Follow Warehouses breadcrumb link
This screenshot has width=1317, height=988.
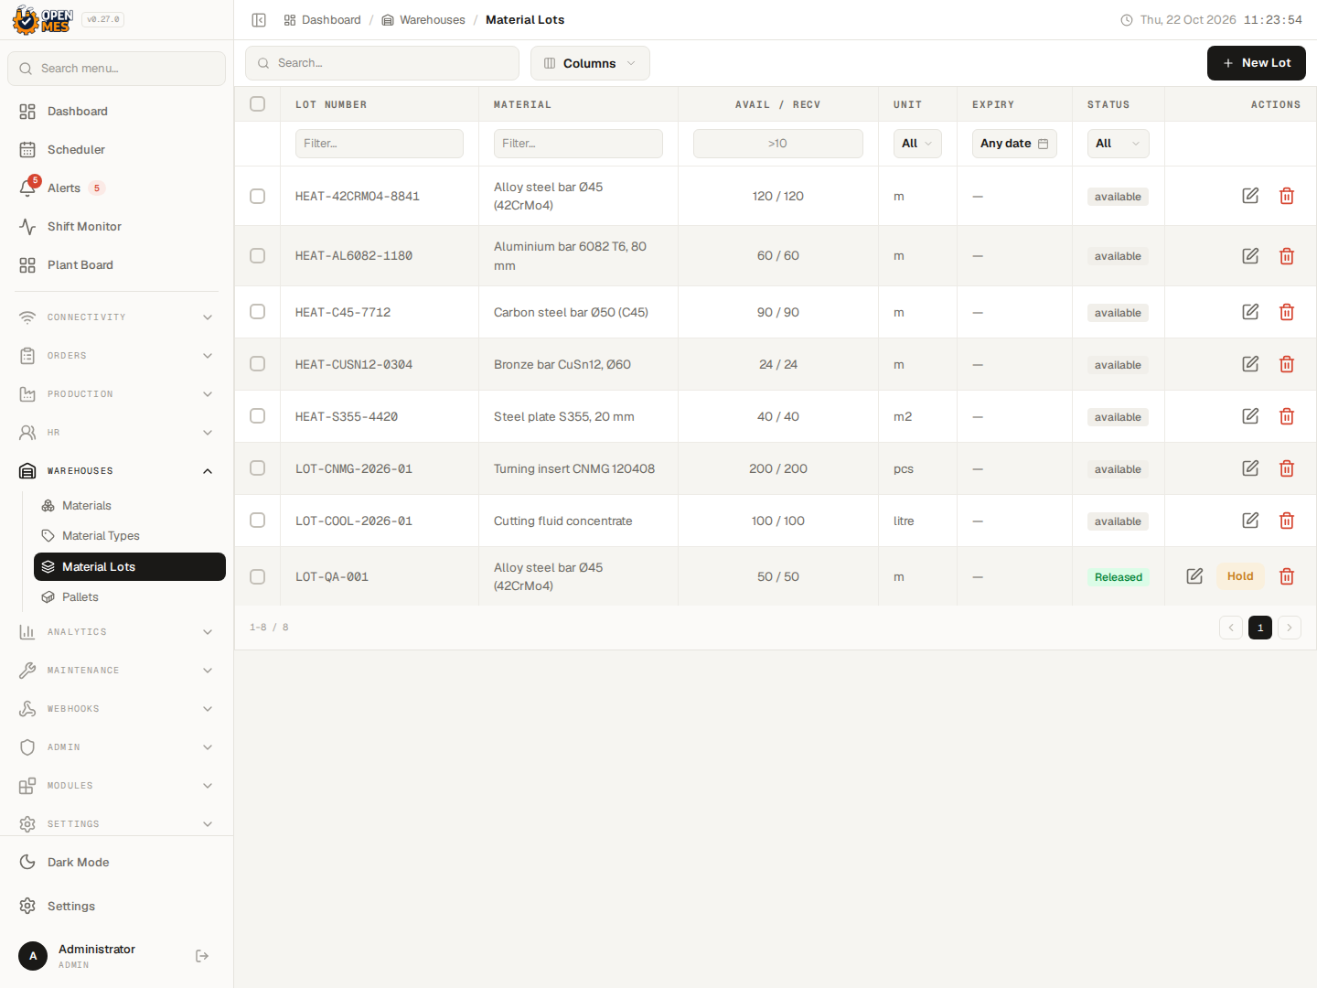coord(423,20)
